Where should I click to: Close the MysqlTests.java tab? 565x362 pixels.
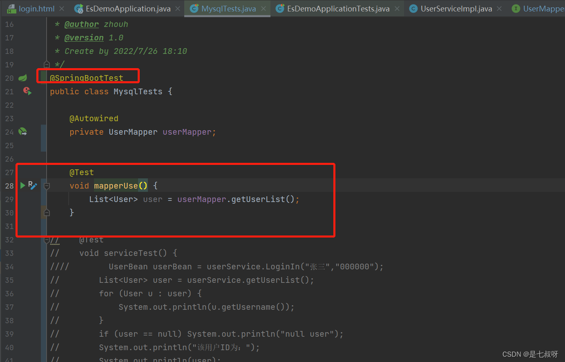[264, 9]
